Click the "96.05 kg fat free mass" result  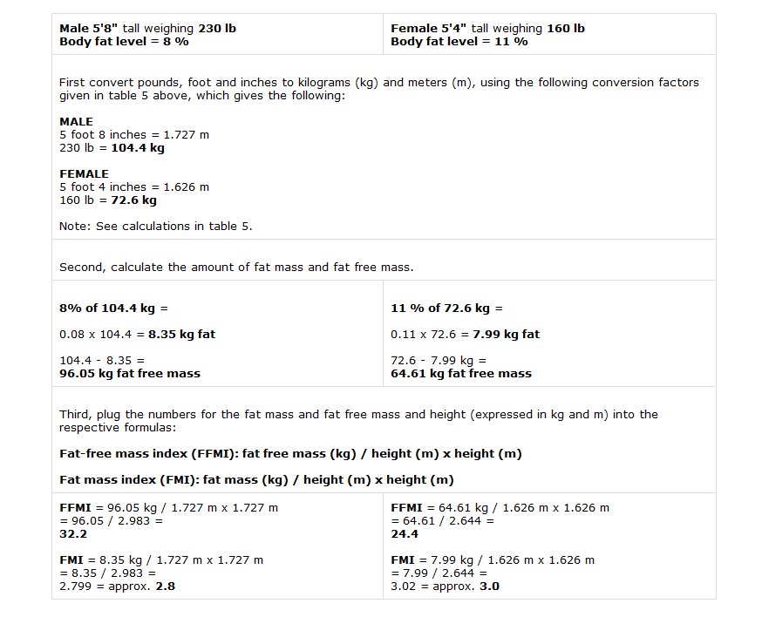coord(130,374)
